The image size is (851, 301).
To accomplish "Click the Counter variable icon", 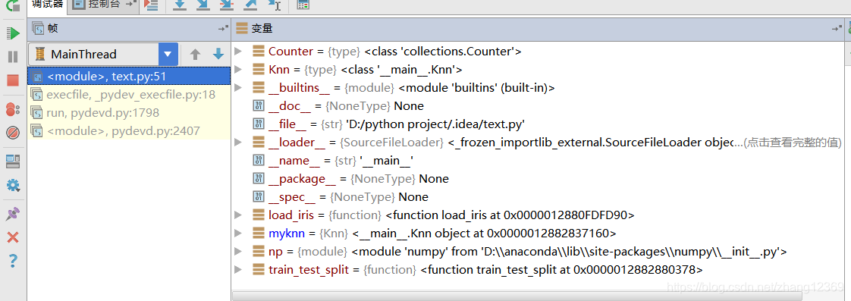I will (x=259, y=52).
